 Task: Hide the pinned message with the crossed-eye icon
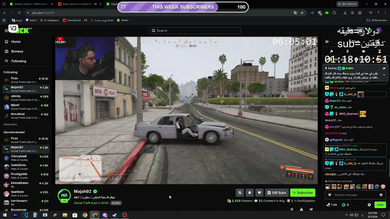coord(384,68)
